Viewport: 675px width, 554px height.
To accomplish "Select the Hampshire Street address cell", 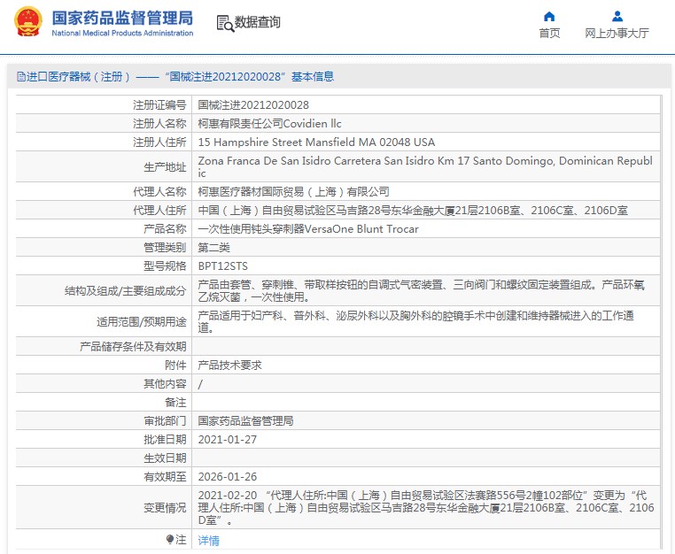I will [x=316, y=142].
